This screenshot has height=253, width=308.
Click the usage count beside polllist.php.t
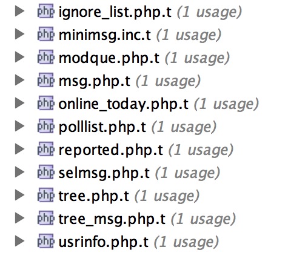[184, 127]
